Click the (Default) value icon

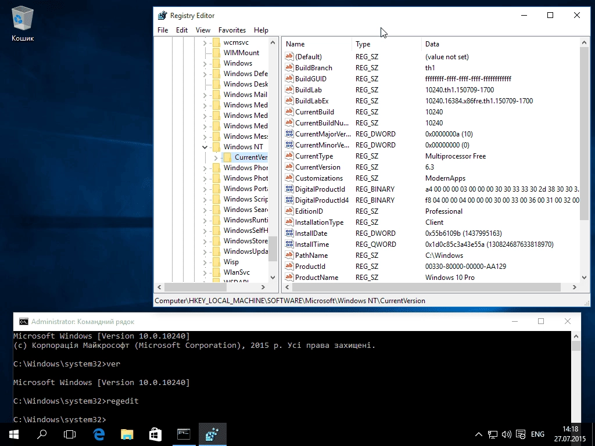289,56
